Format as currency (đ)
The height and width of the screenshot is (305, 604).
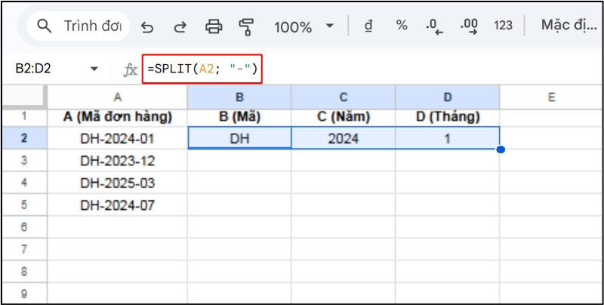(369, 26)
